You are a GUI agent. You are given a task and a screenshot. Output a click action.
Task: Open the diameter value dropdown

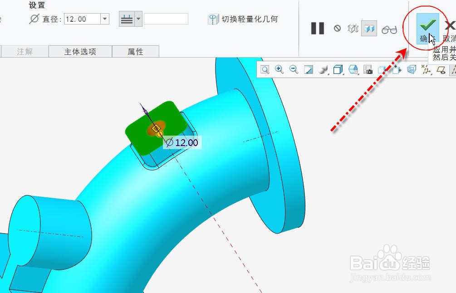coord(104,19)
